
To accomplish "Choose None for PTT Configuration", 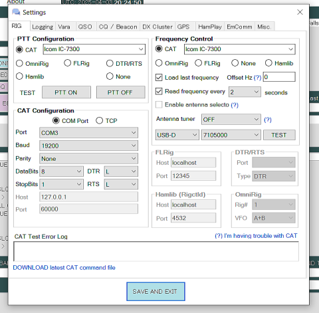I will click(110, 76).
